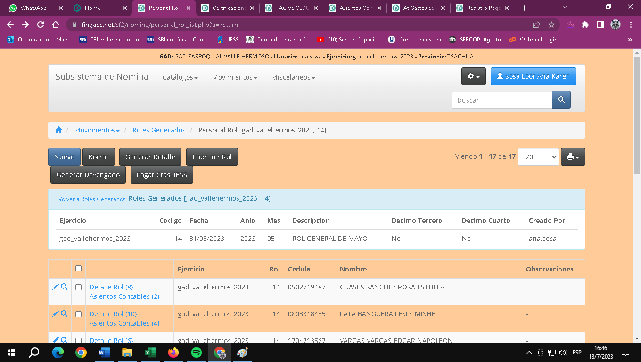Expand the Miscelaneos menu

pyautogui.click(x=293, y=77)
